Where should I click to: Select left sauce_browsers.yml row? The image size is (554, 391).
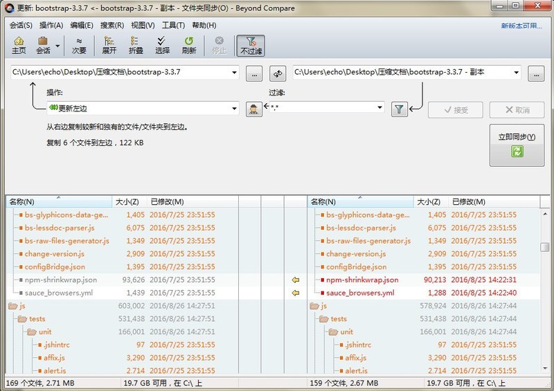123,293
